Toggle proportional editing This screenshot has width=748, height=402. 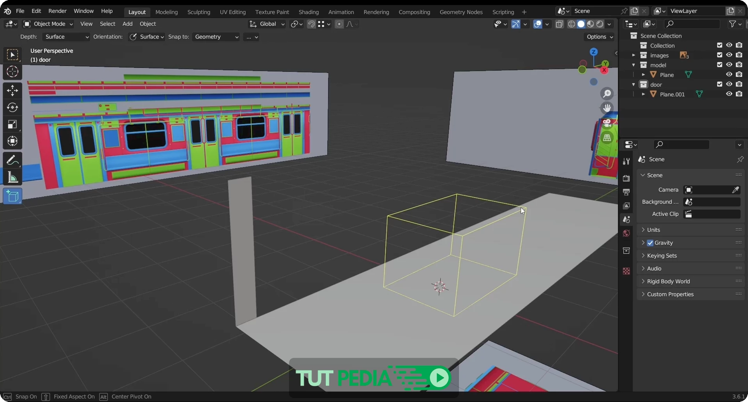(x=339, y=24)
